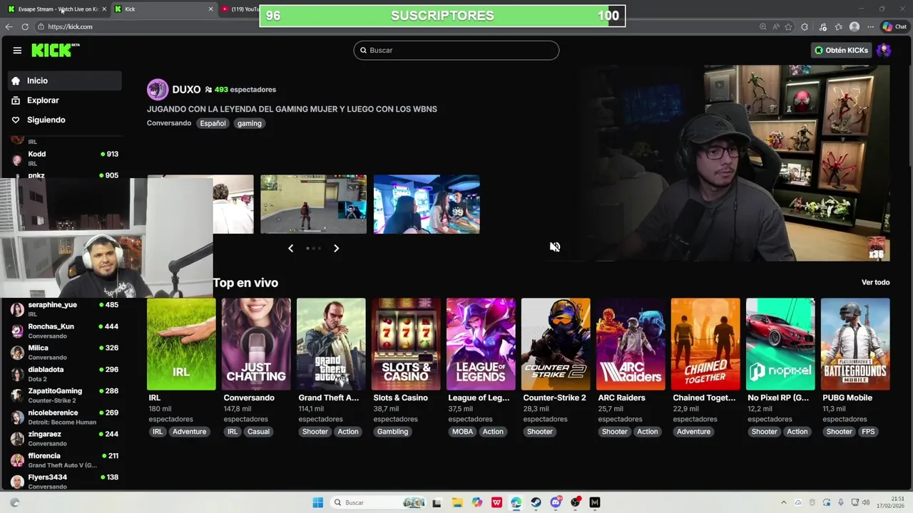The image size is (913, 513).
Task: Open the League of Legends category card
Action: [x=481, y=344]
